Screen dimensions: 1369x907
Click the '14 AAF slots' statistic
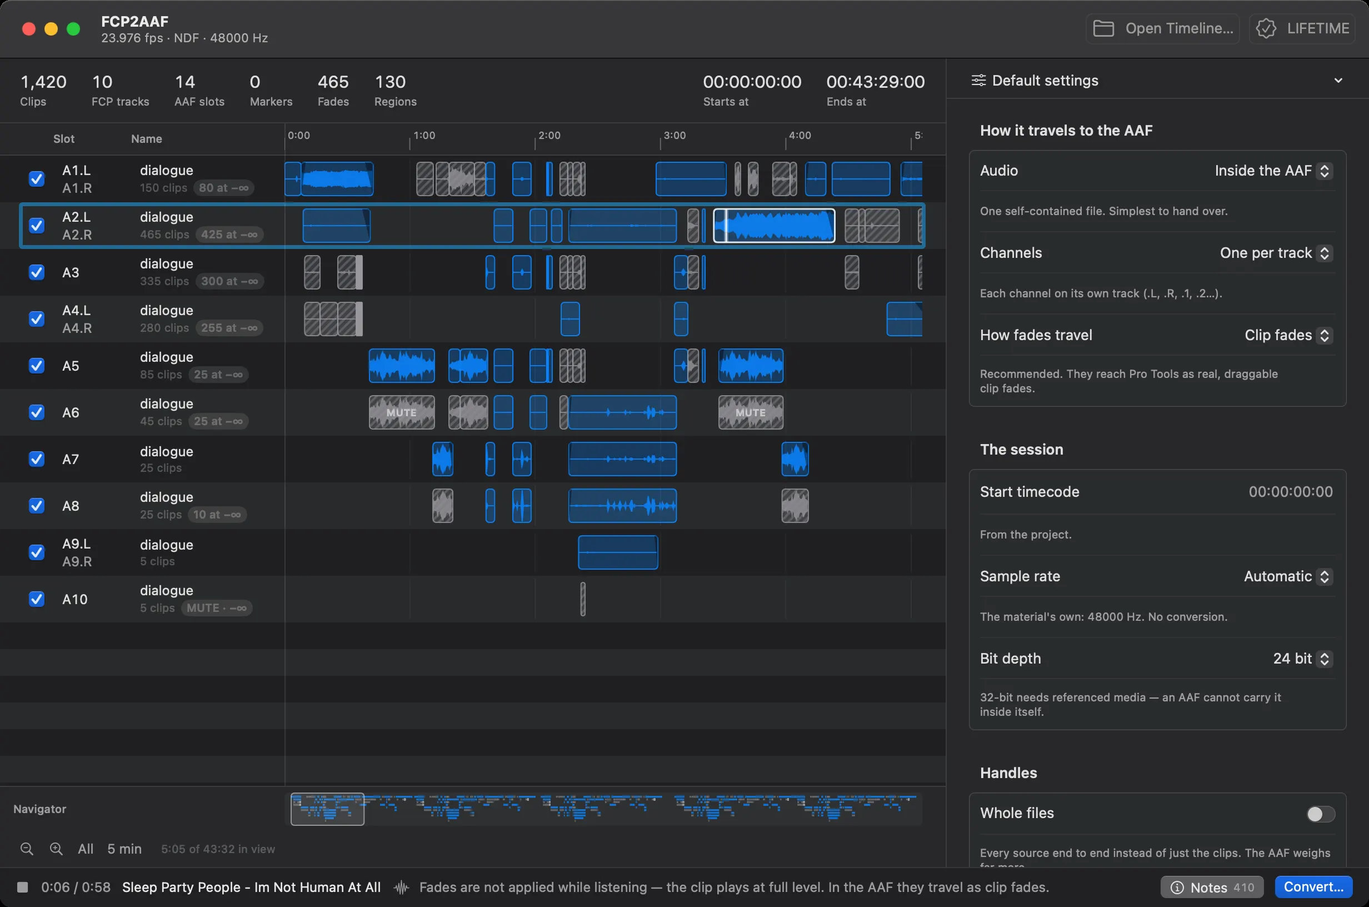pos(199,90)
